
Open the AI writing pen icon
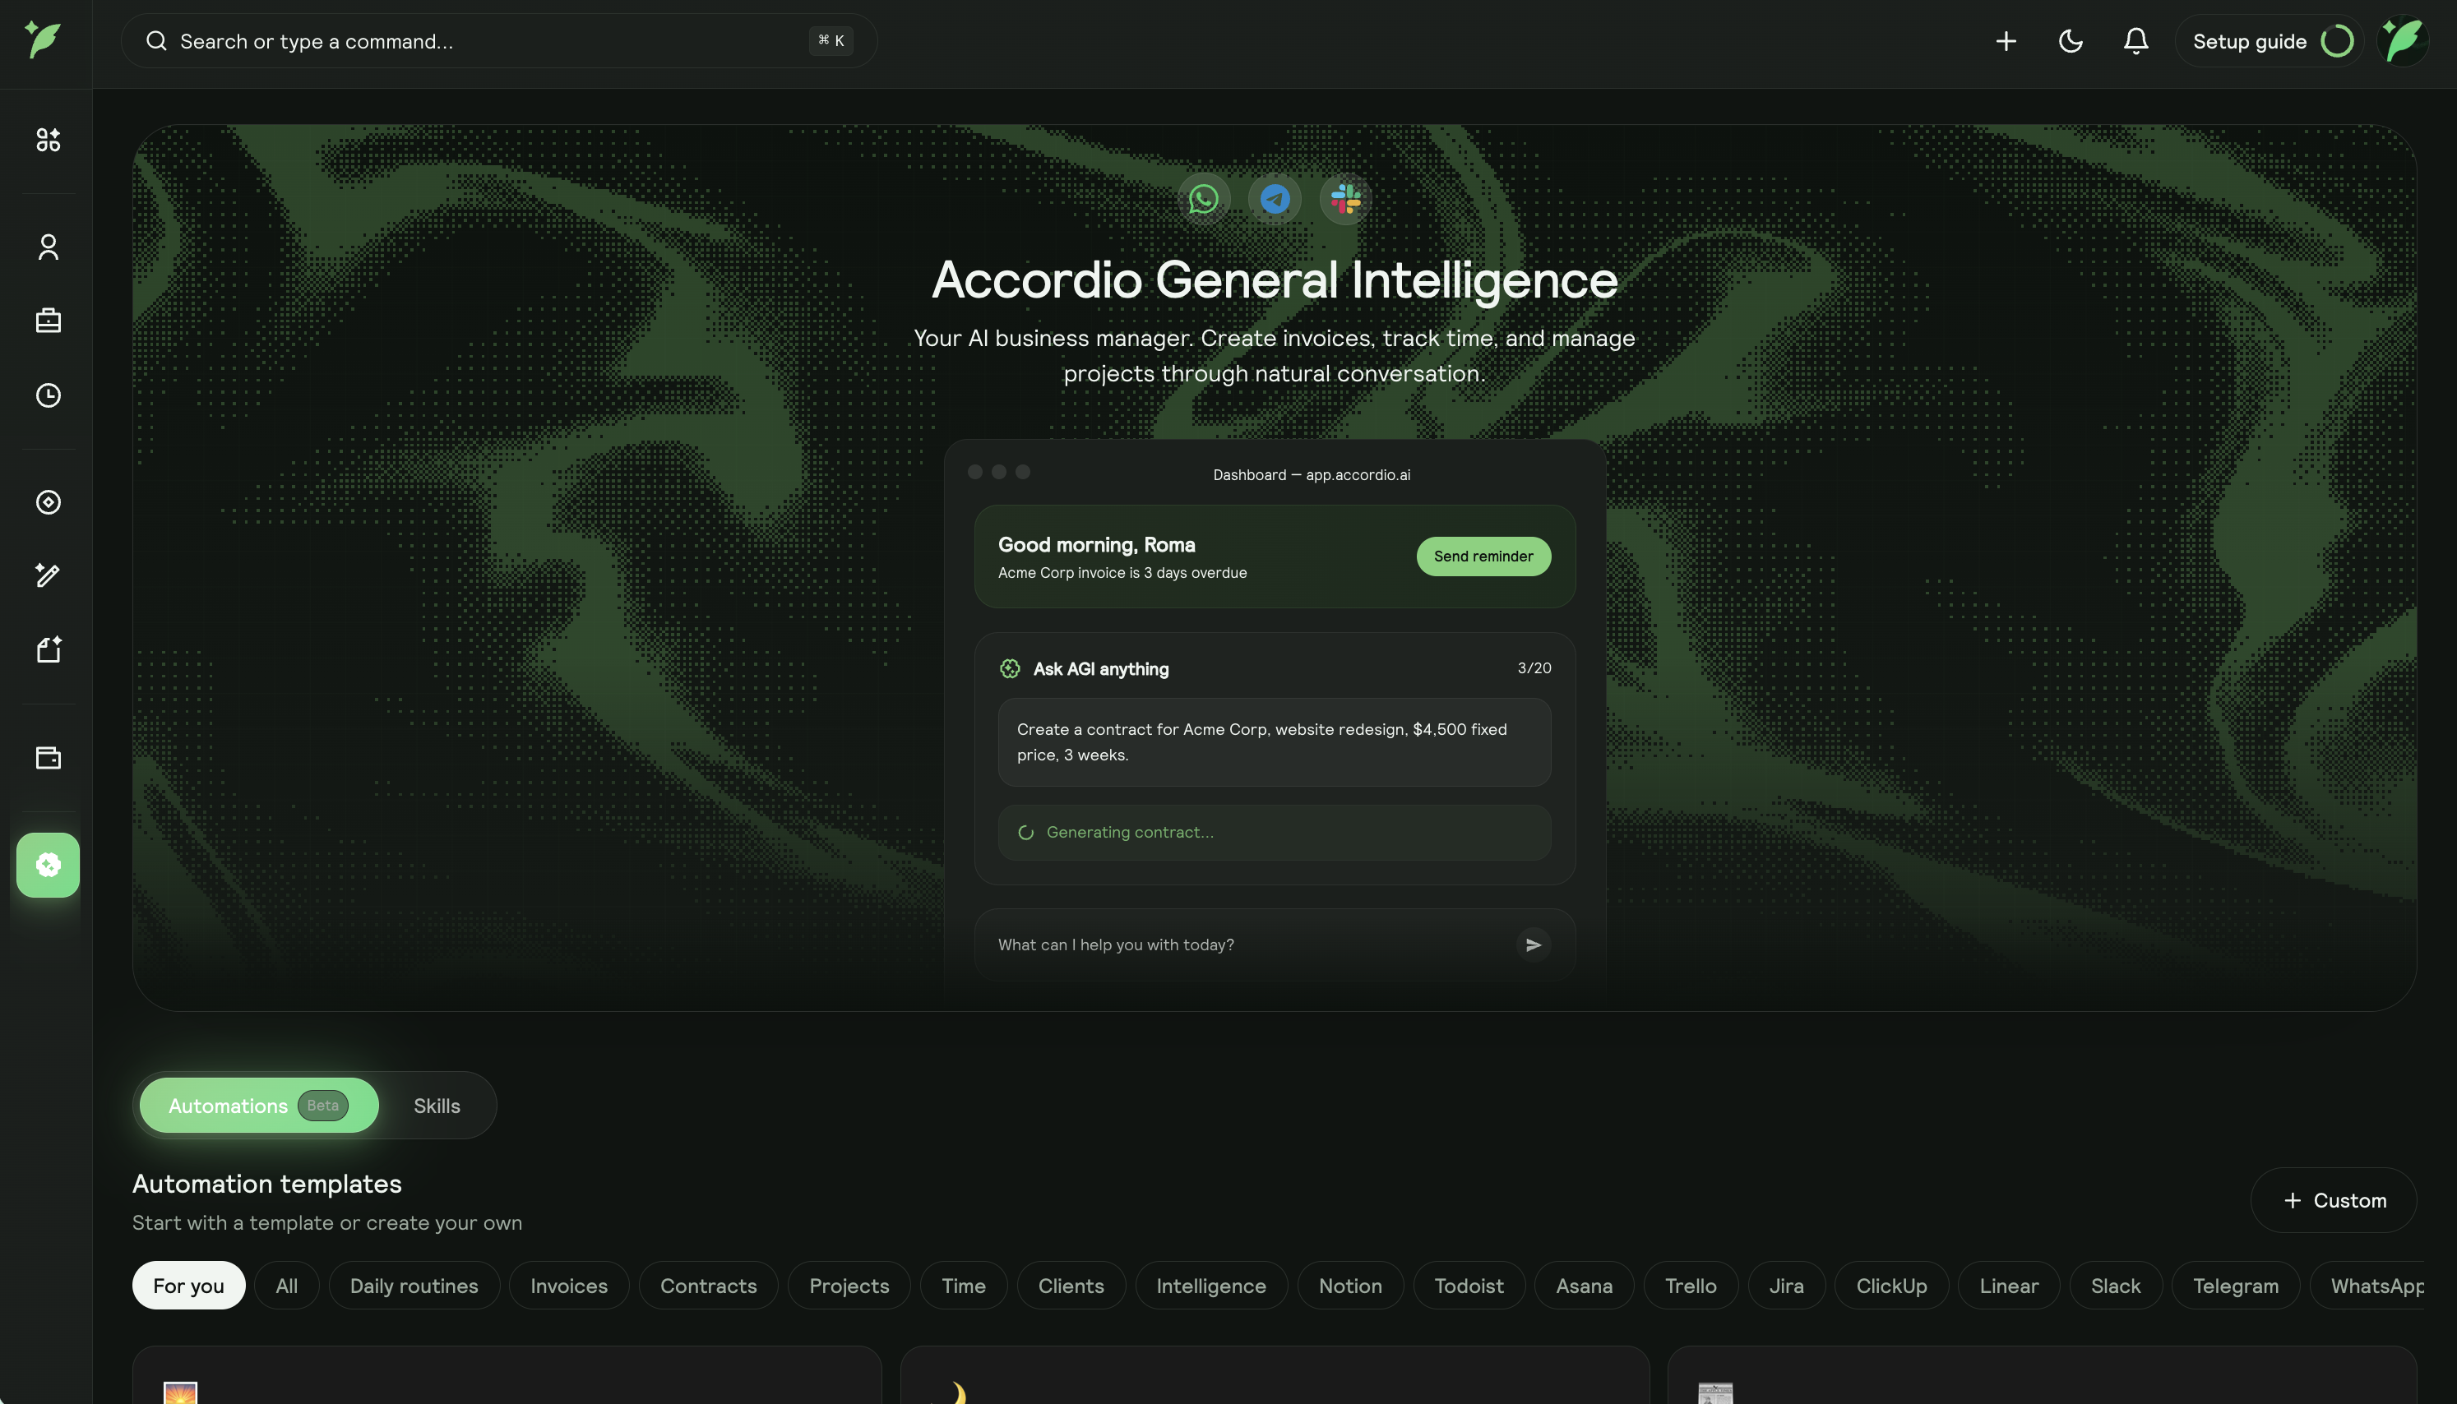coord(49,575)
